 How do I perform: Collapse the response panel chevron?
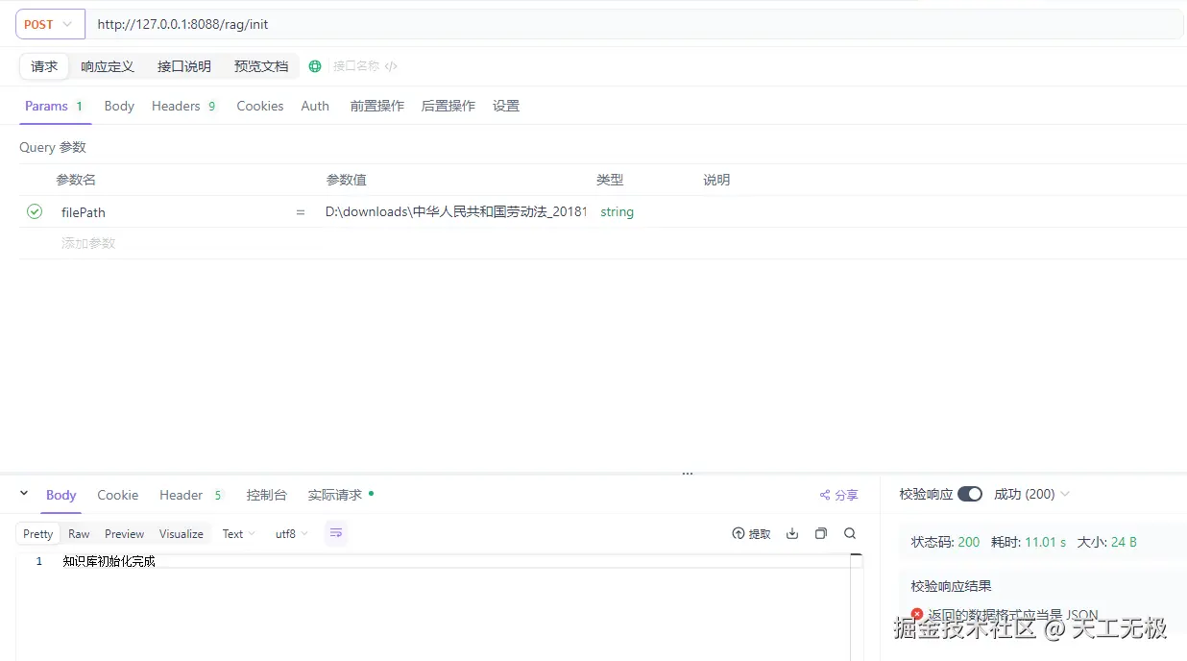[x=24, y=493]
